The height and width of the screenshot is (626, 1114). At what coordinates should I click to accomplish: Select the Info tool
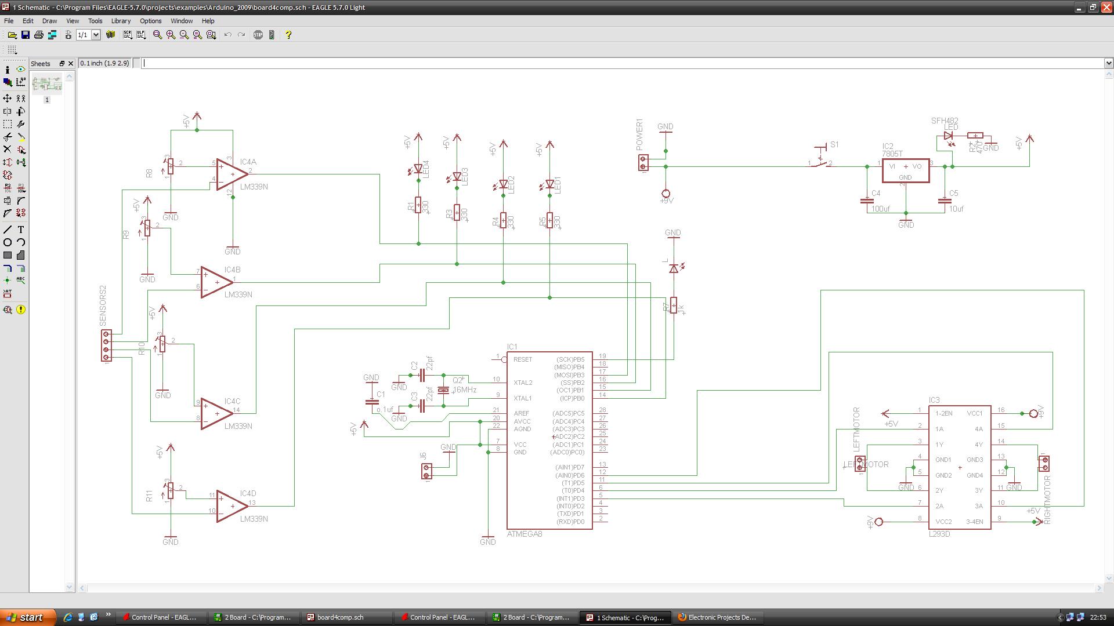pyautogui.click(x=8, y=70)
